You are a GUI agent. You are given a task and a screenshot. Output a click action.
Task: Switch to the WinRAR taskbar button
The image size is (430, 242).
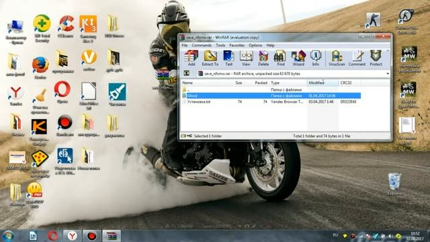112,236
